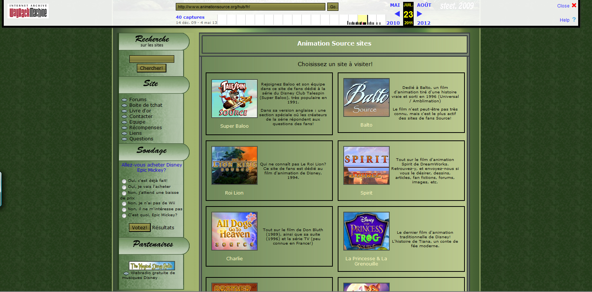Open the Balto Source site thumbnail

pyautogui.click(x=366, y=97)
